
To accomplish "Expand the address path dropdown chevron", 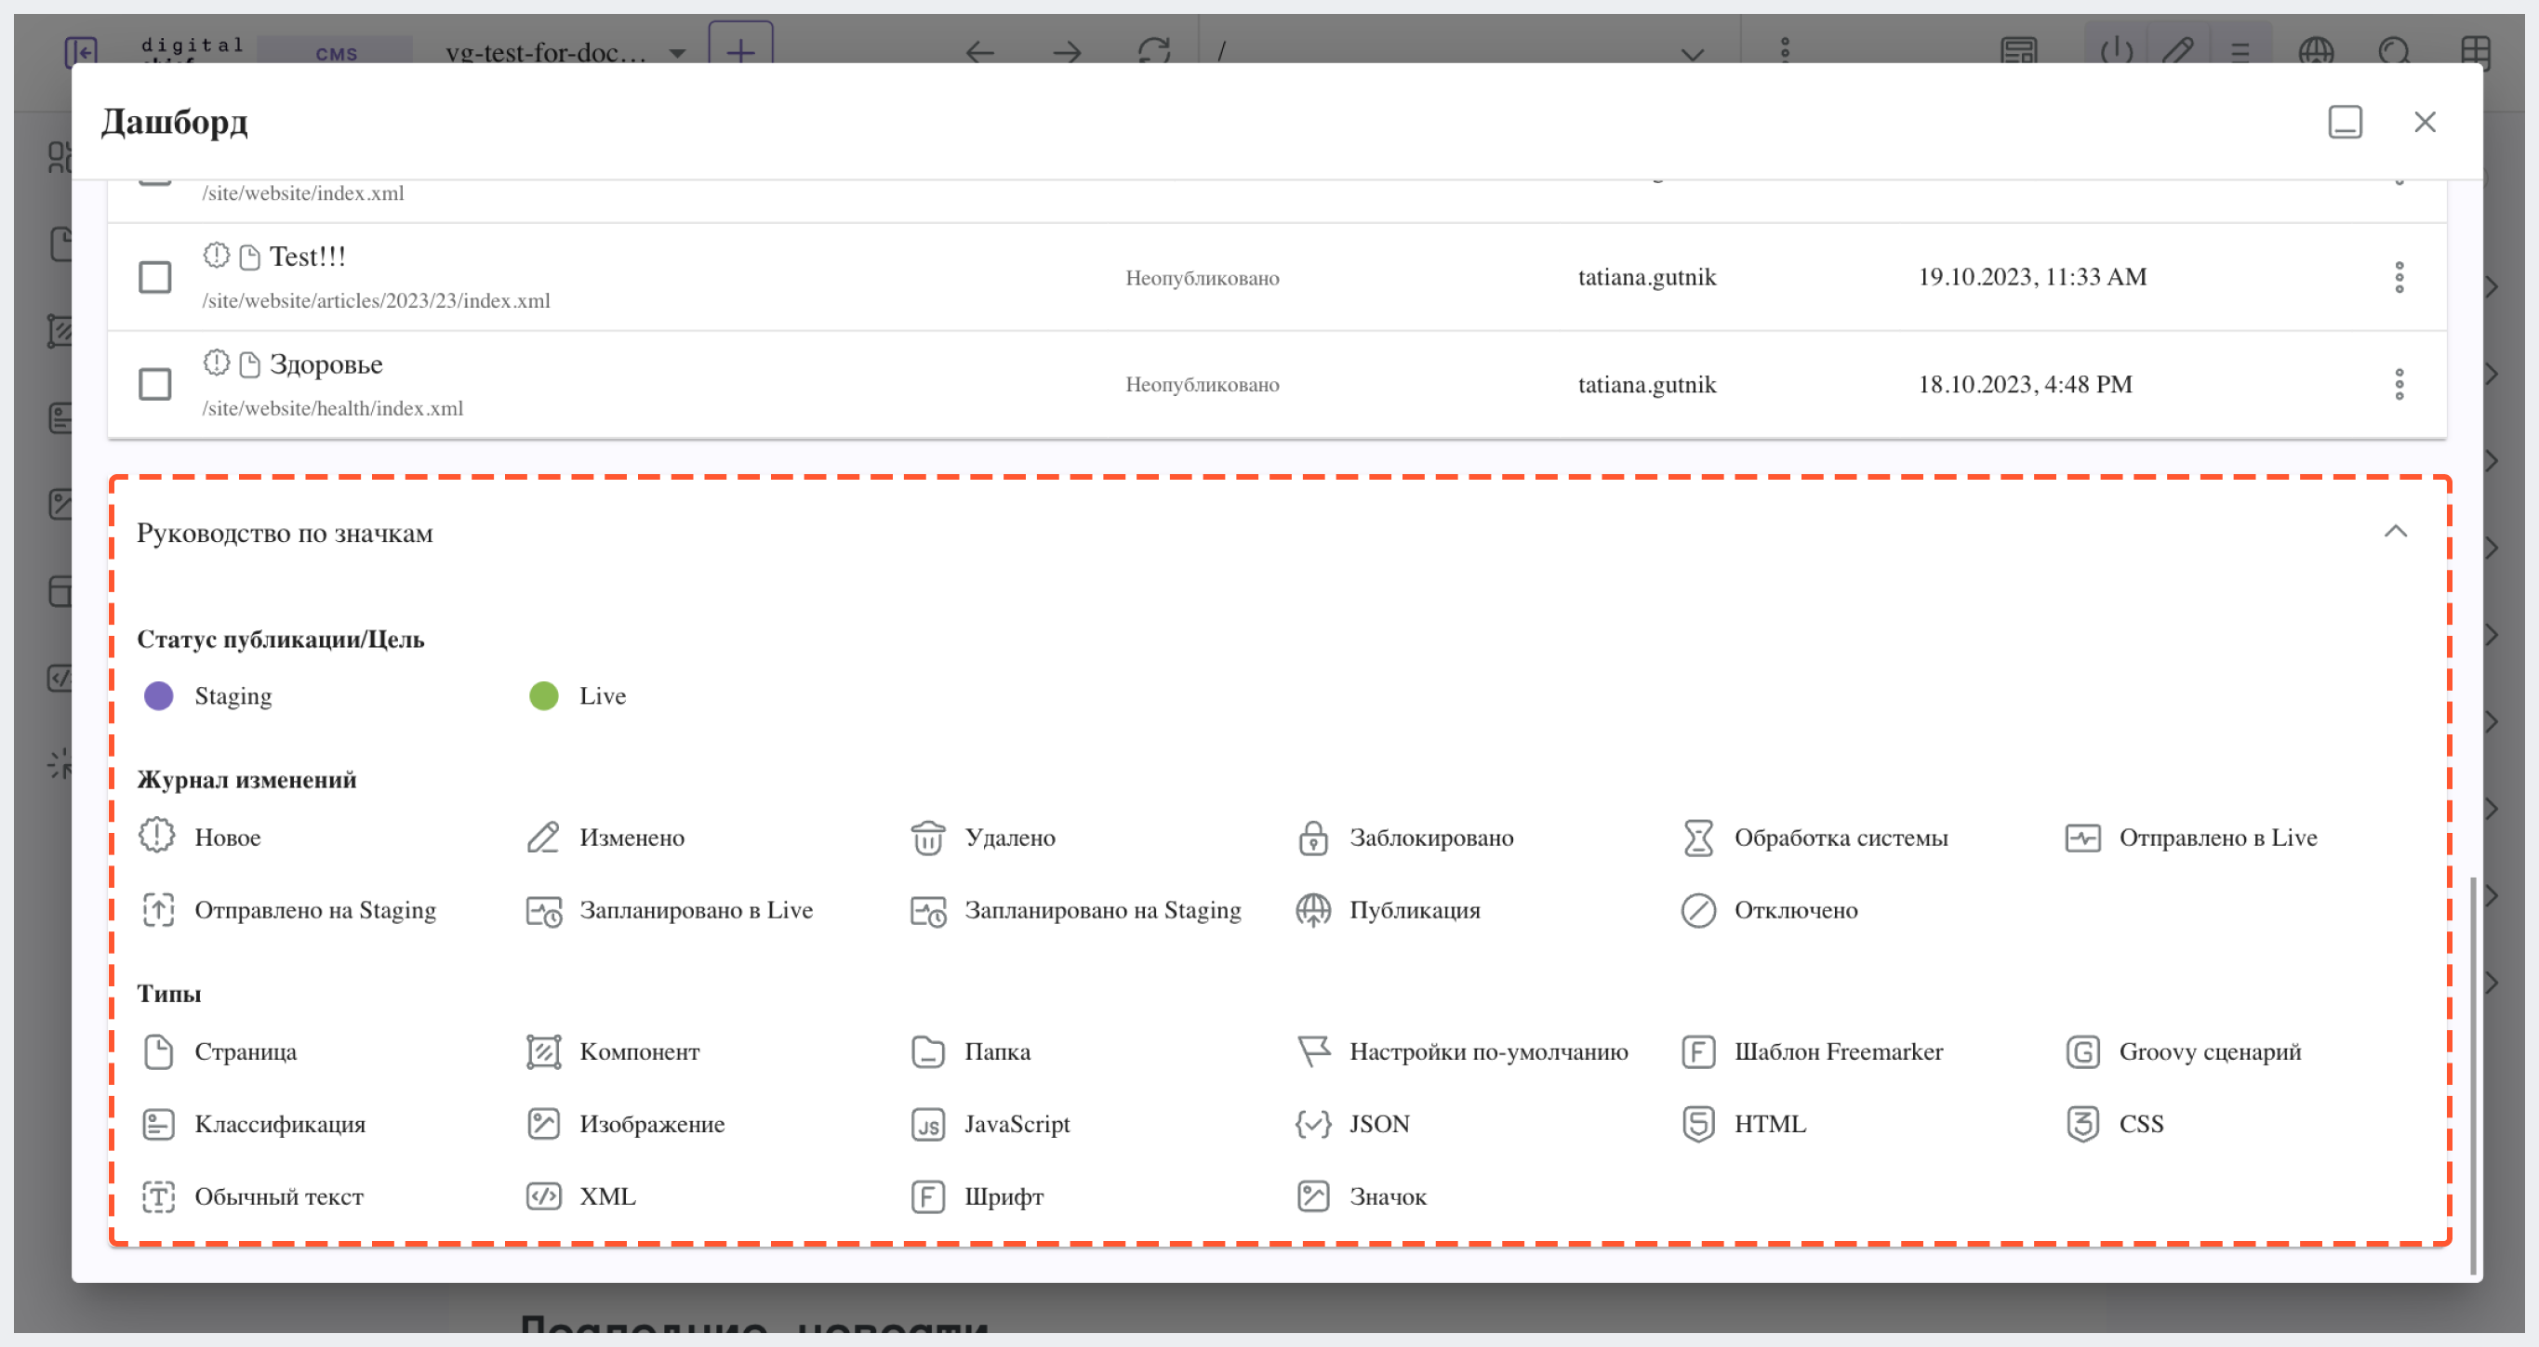I will click(1693, 53).
